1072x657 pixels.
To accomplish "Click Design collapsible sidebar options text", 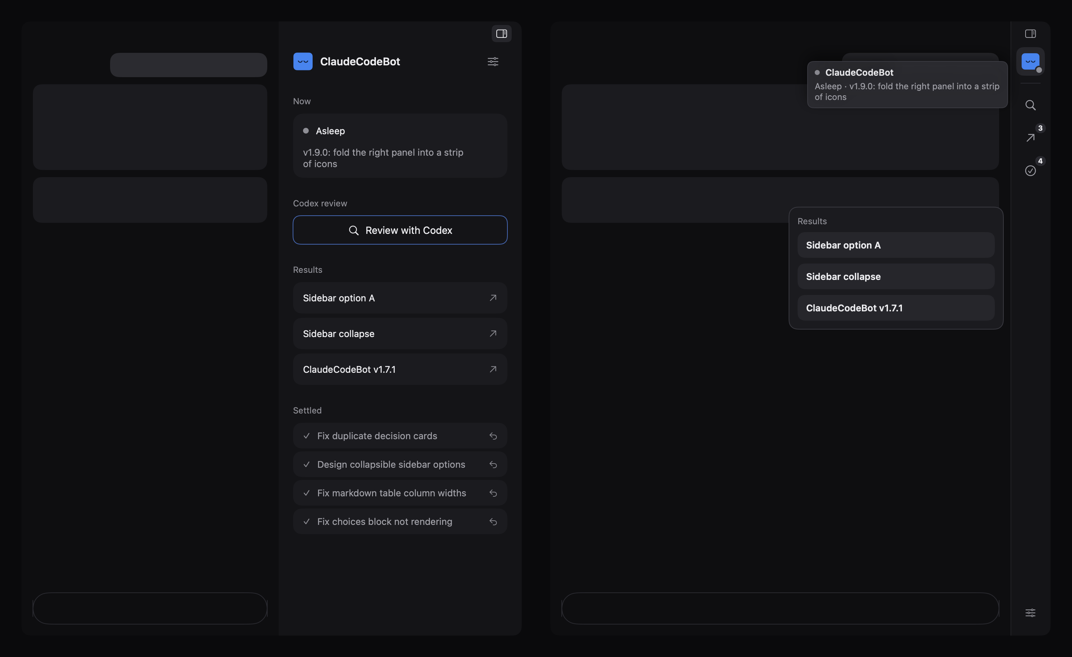I will click(x=391, y=465).
